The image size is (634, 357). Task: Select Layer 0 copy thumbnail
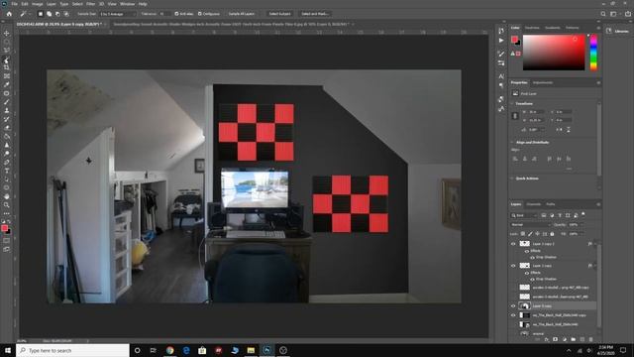tap(524, 306)
